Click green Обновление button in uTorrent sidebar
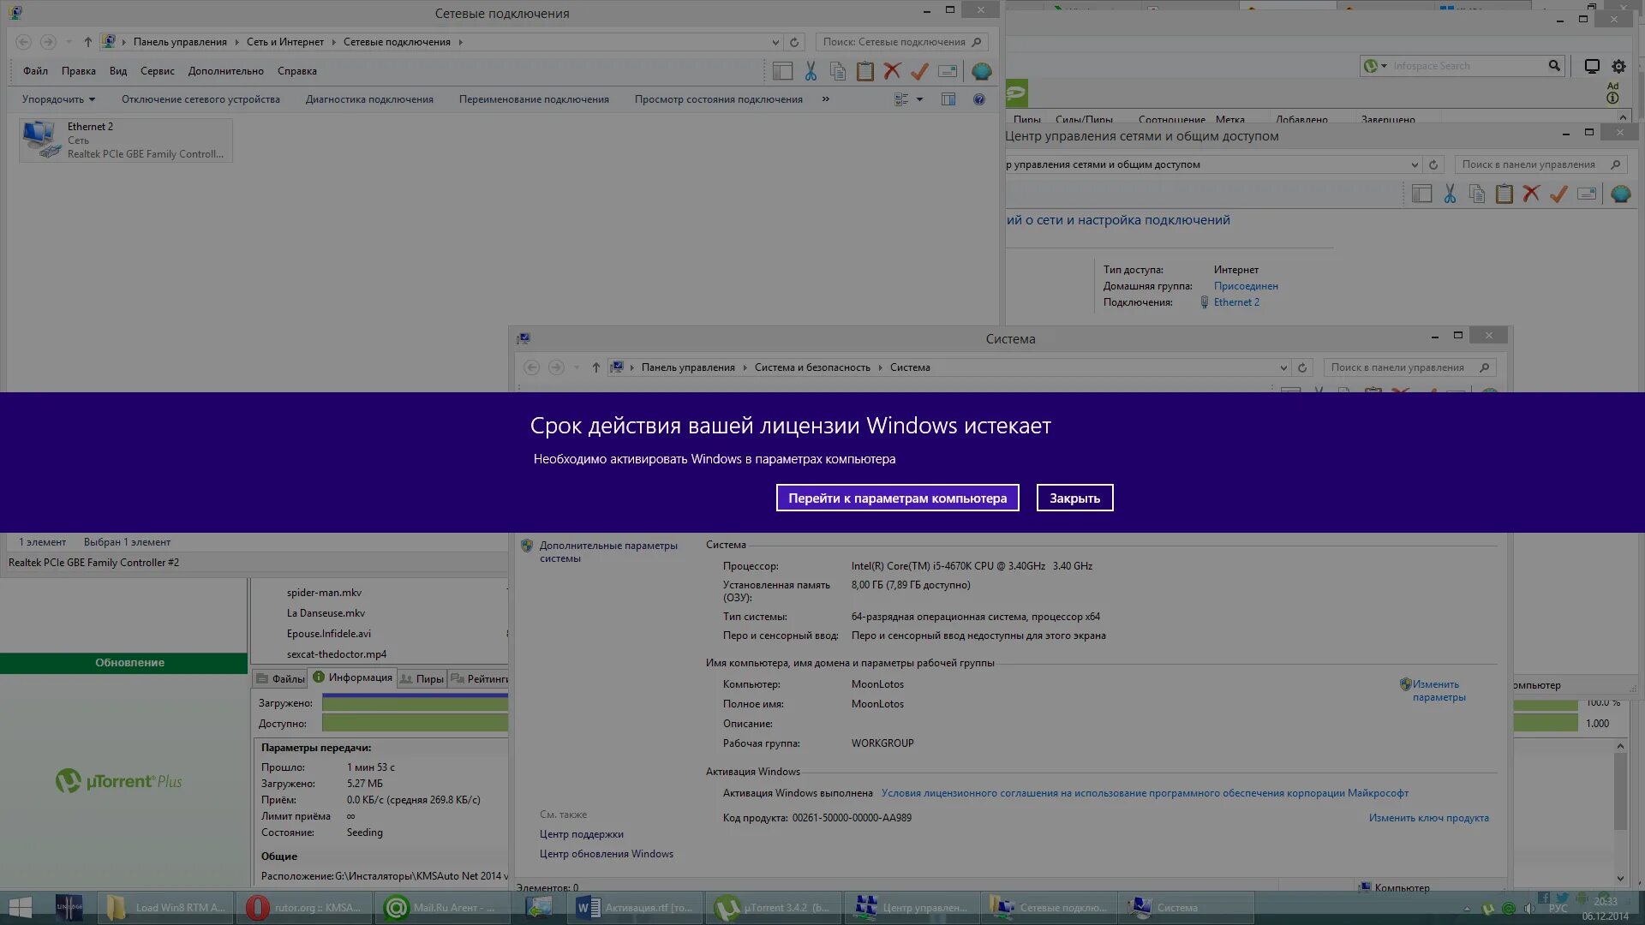1645x925 pixels. (124, 663)
